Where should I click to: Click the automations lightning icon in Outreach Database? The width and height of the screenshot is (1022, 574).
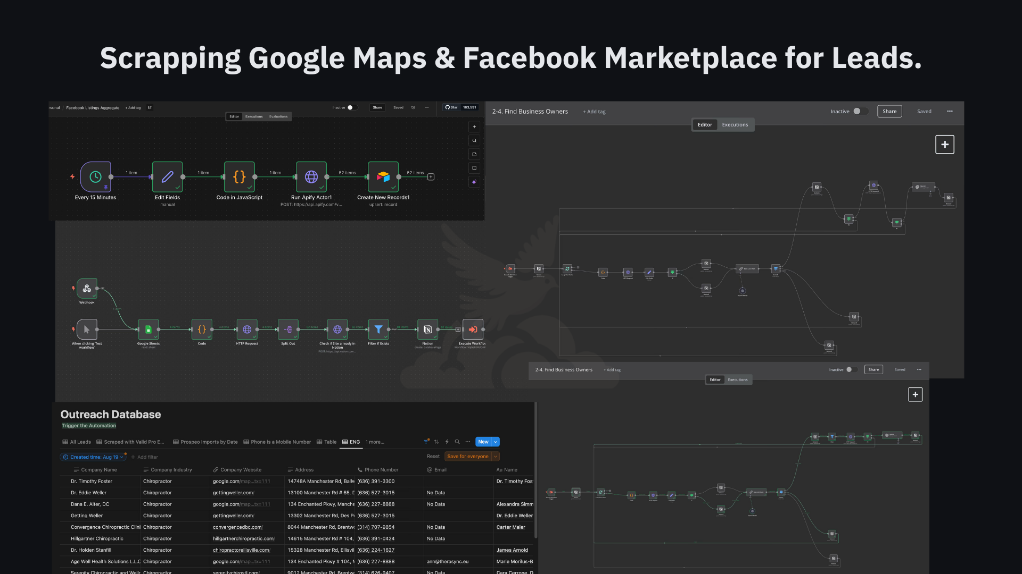coord(446,442)
